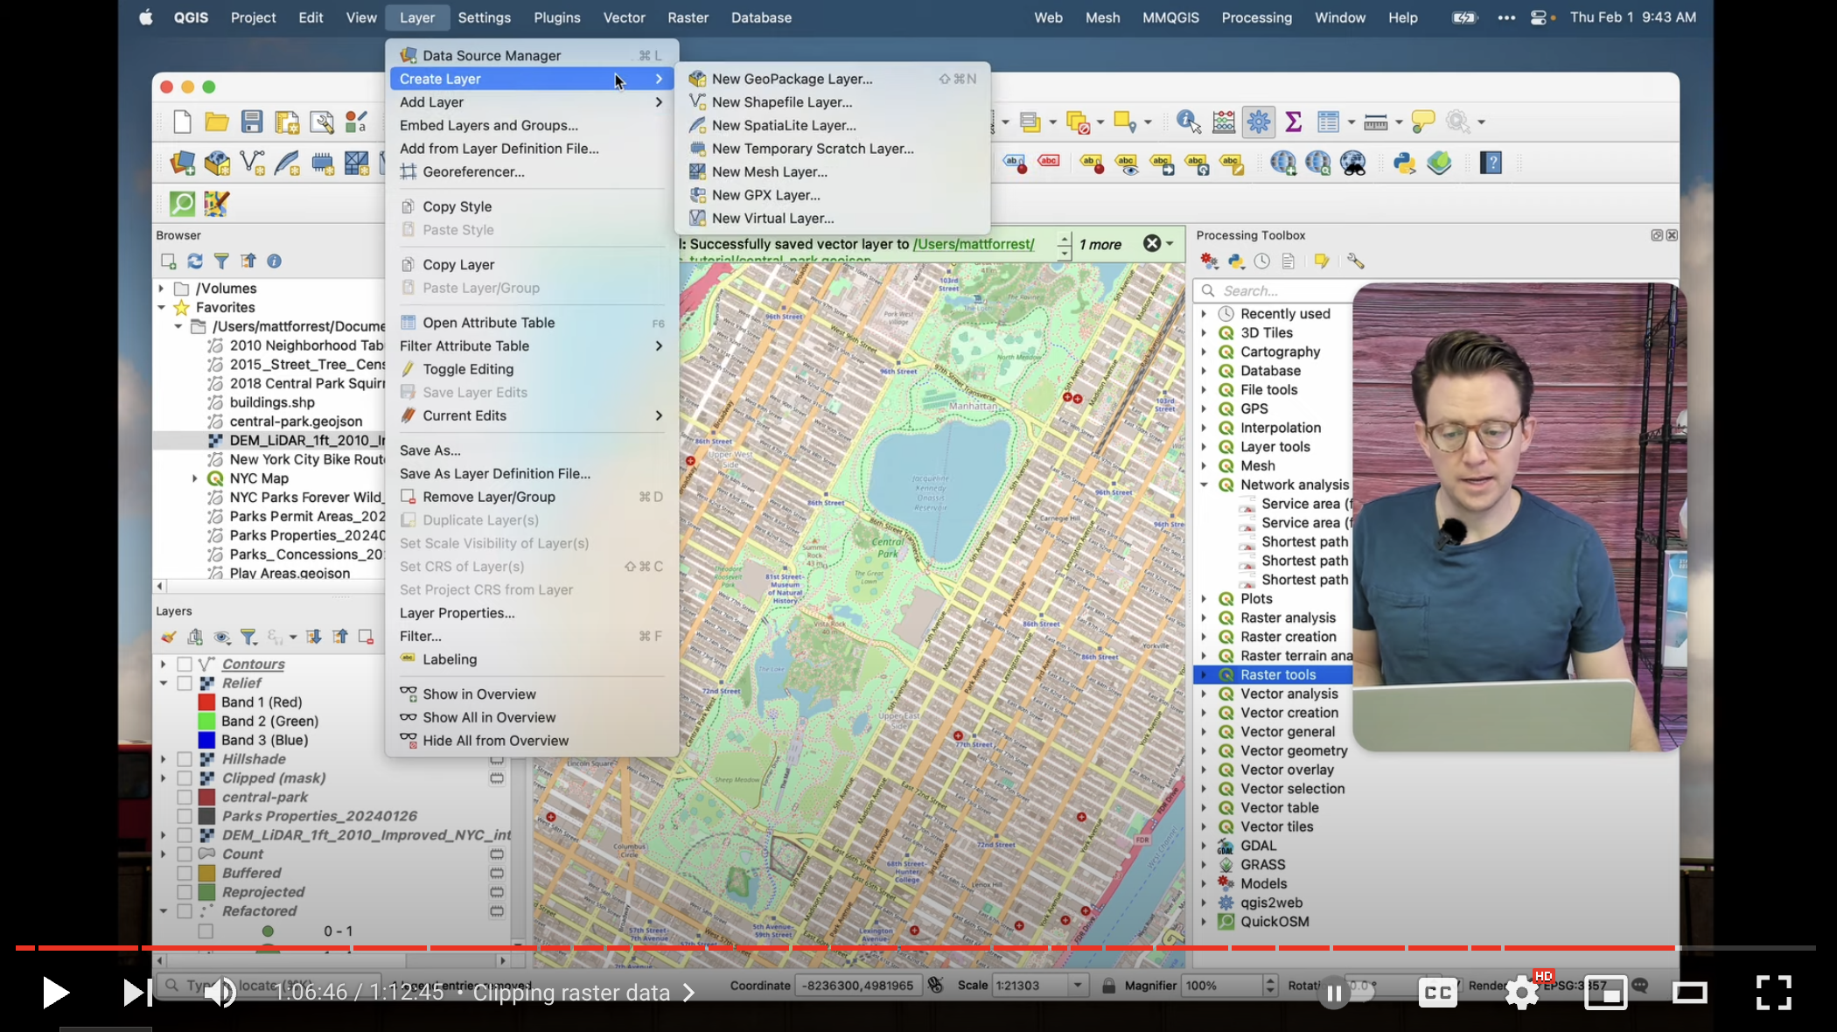Image resolution: width=1837 pixels, height=1032 pixels.
Task: Enable the Contours layer checkbox
Action: 185,665
